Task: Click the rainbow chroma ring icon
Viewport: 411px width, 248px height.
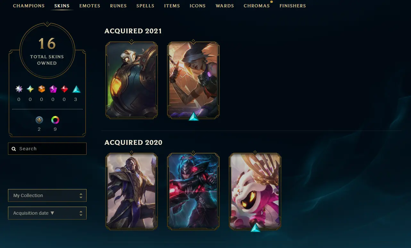Action: click(x=55, y=120)
